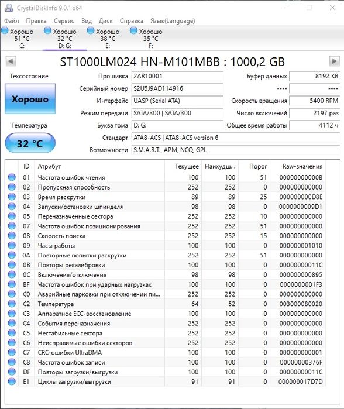
Task: Click the transfer mode field SATA/300 | SATA/300
Action: (177, 113)
